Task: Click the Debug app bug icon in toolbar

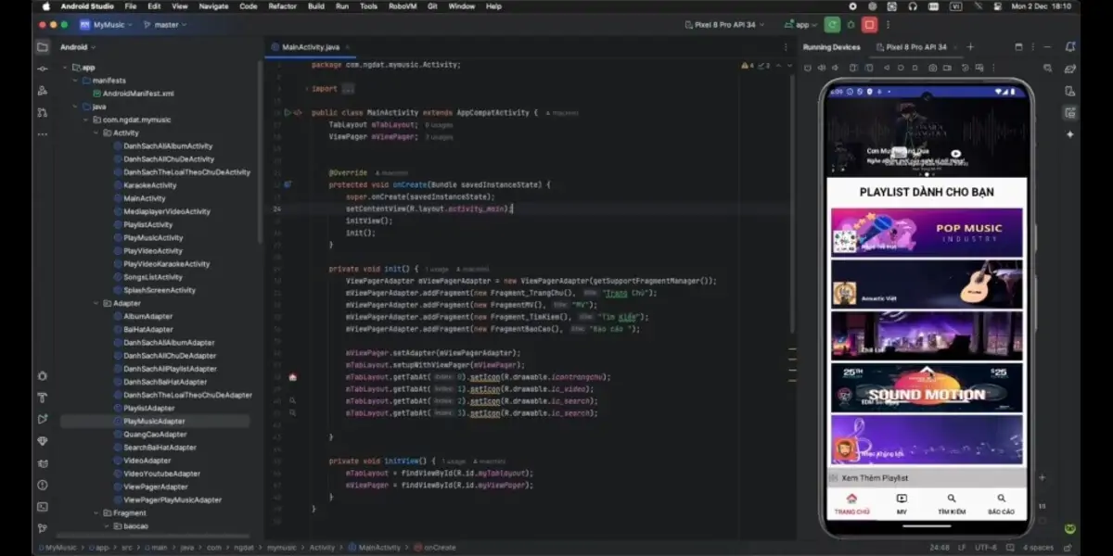Action: [x=851, y=25]
